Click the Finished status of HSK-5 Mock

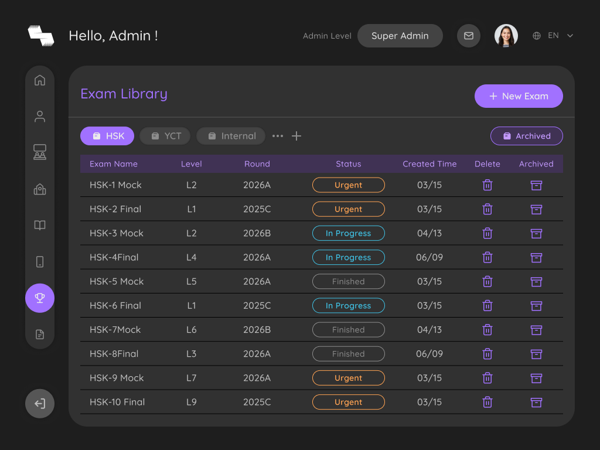point(348,281)
